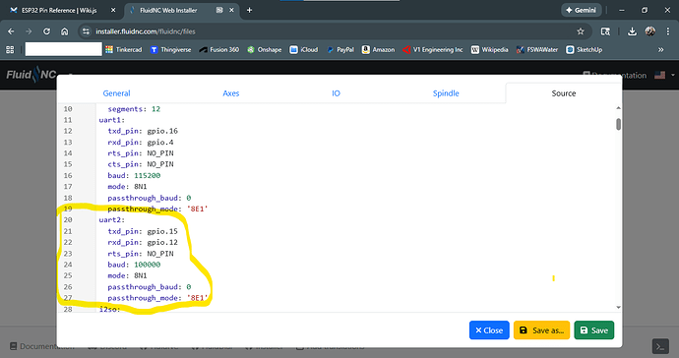The image size is (679, 358).
Task: Click line number 25 in gutter
Action: tap(68, 275)
